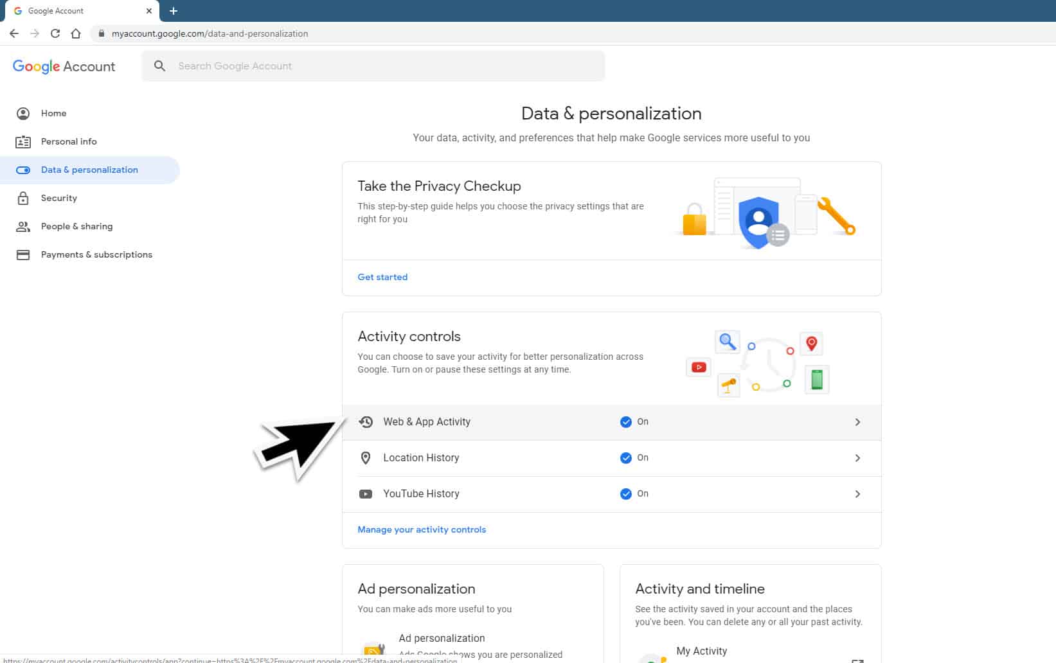Click the Activity and timeline heading
This screenshot has width=1056, height=663.
click(700, 588)
